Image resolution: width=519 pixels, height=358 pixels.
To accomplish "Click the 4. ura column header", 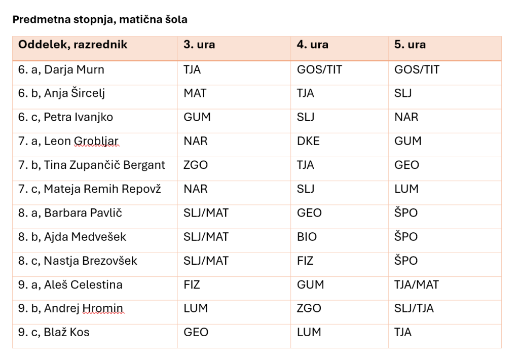I will tap(340, 48).
